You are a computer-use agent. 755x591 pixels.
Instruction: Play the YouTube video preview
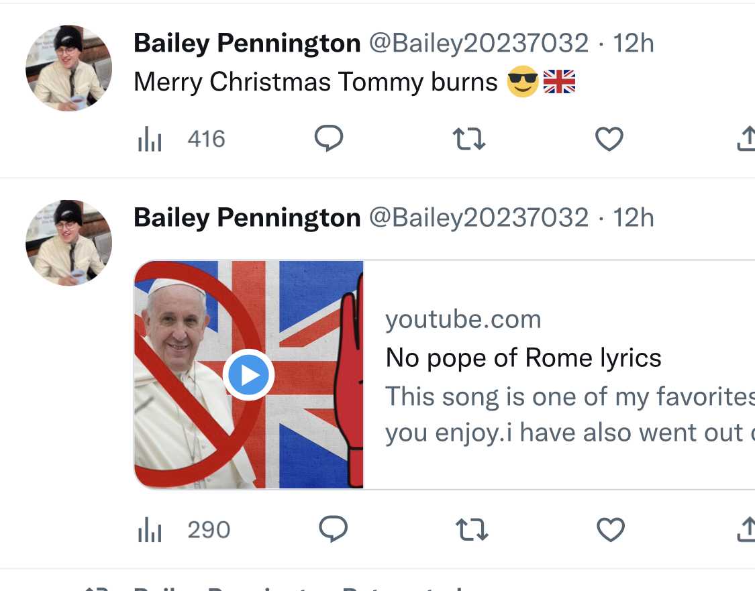248,375
